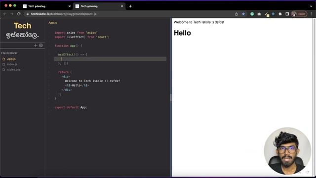
Task: Click the Welcome text in the preview pane
Action: click(199, 22)
